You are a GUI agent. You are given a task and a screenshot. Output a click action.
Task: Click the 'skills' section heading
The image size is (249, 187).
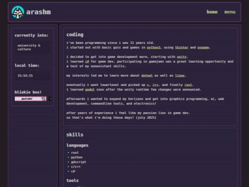point(75,135)
